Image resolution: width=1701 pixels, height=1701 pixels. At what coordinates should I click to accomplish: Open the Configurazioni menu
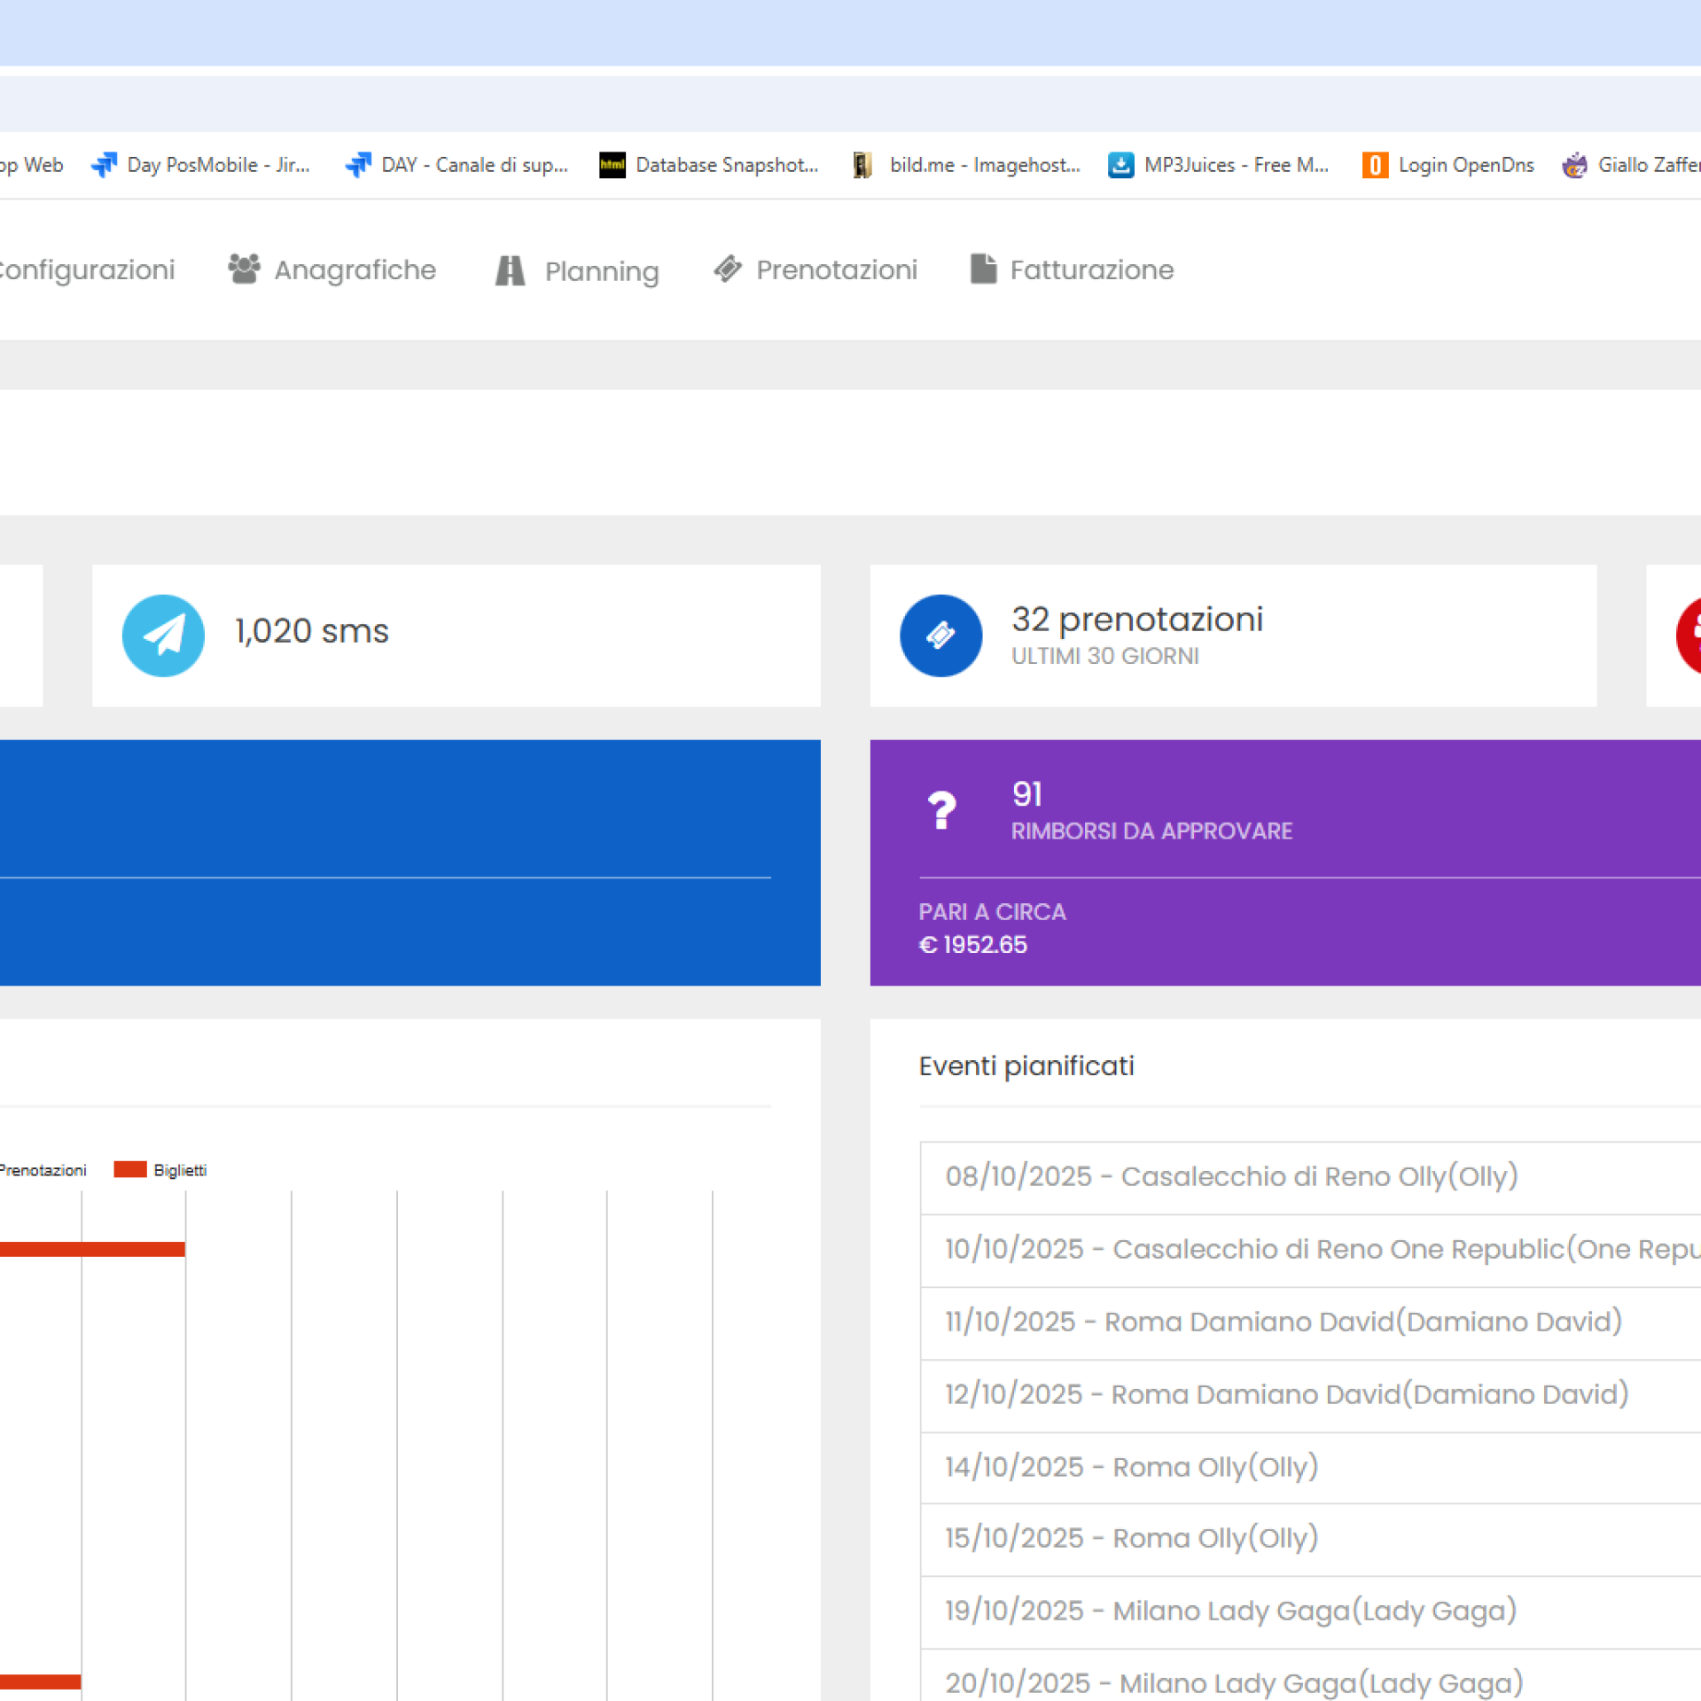pos(86,269)
